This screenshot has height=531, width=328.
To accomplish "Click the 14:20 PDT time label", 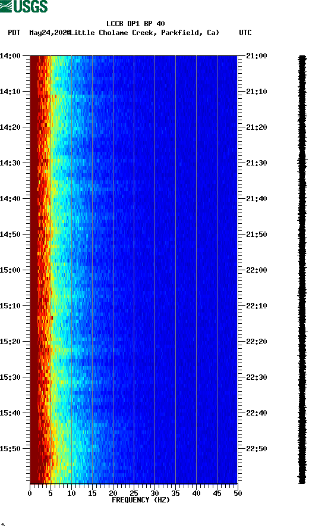I will click(11, 127).
